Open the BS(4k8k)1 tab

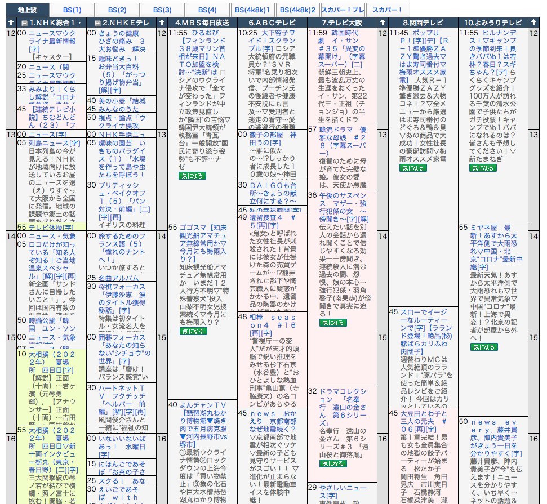point(252,10)
